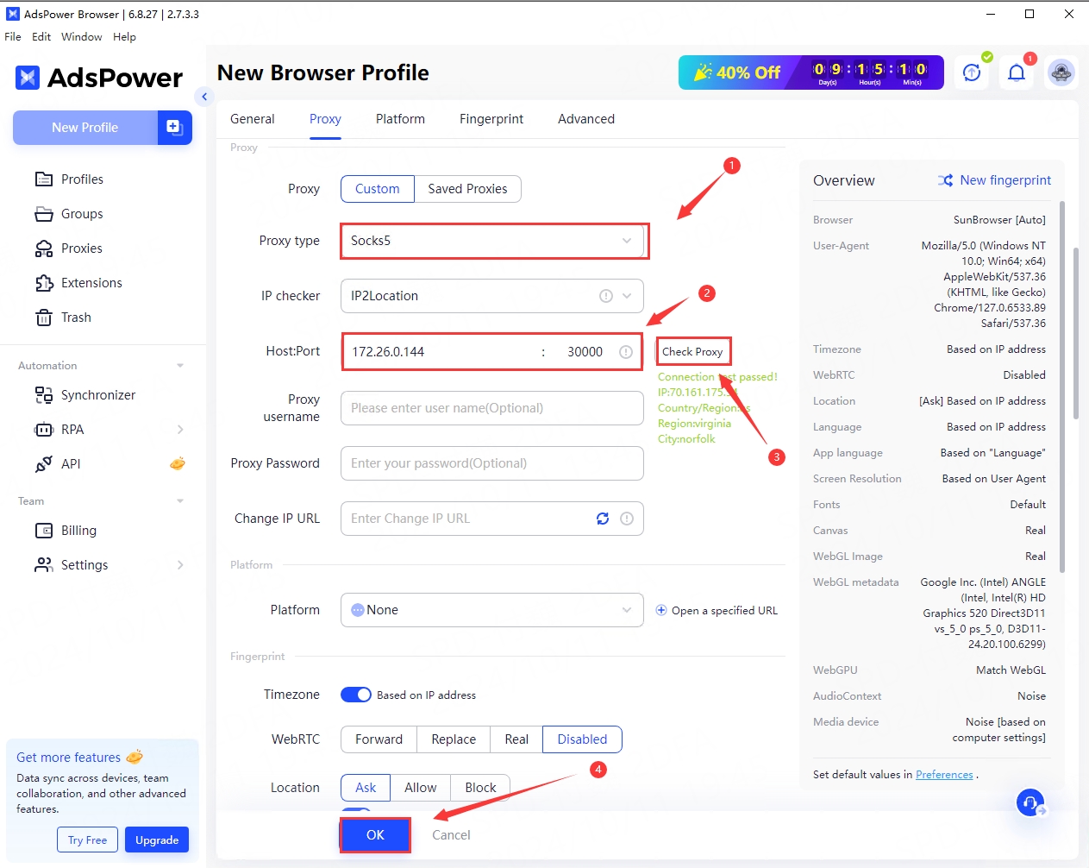Click the support chat floating icon
Viewport: 1089px width, 868px height.
(1030, 803)
